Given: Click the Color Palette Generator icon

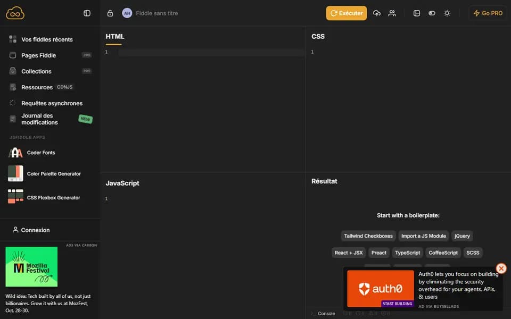Looking at the screenshot, I should (15, 173).
